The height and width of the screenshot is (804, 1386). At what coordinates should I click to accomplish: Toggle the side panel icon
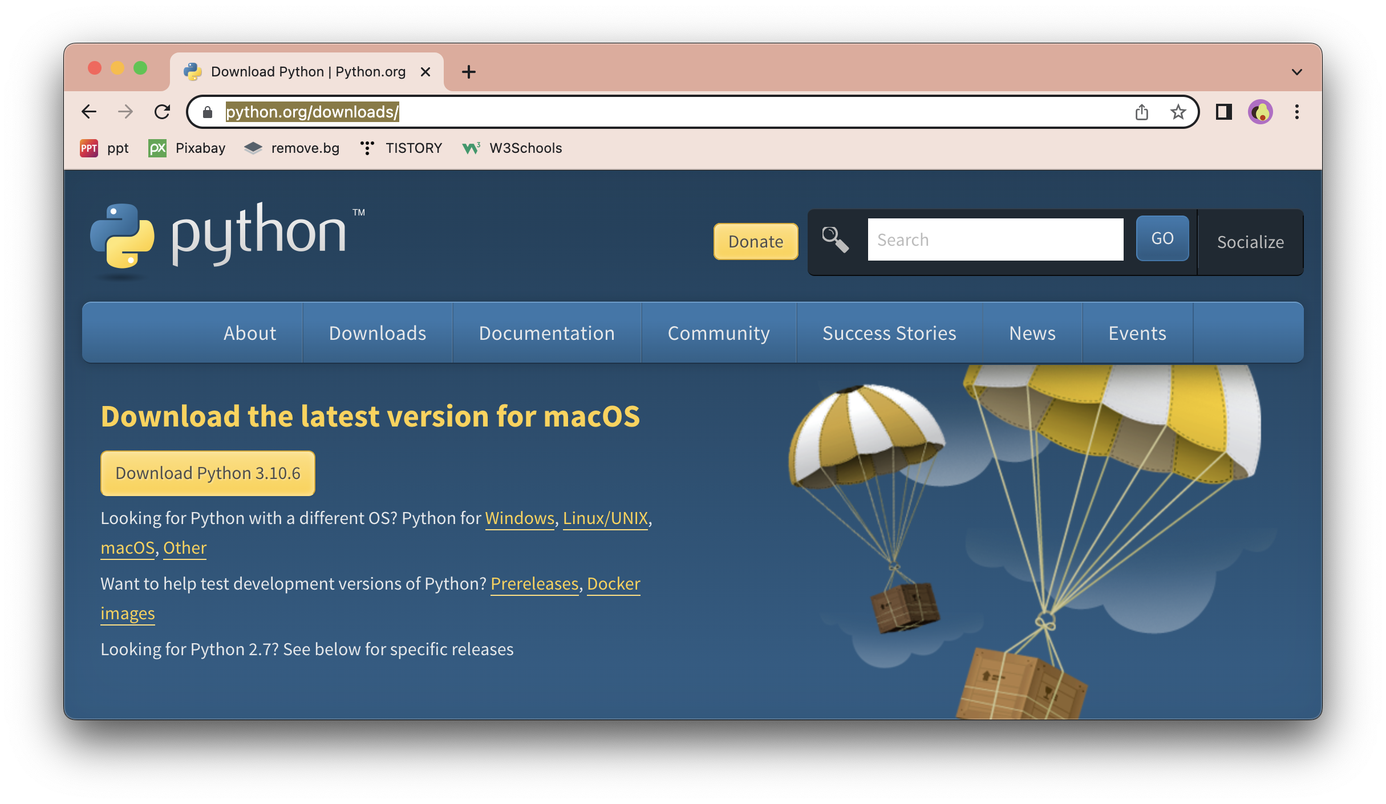click(1223, 112)
